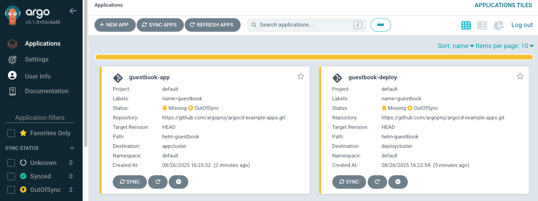Click guestbook-deploy path helm-guestbook
The height and width of the screenshot is (201, 538).
[x=400, y=137]
